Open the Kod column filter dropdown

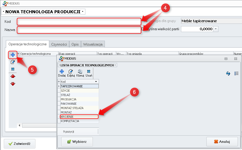tap(96, 82)
